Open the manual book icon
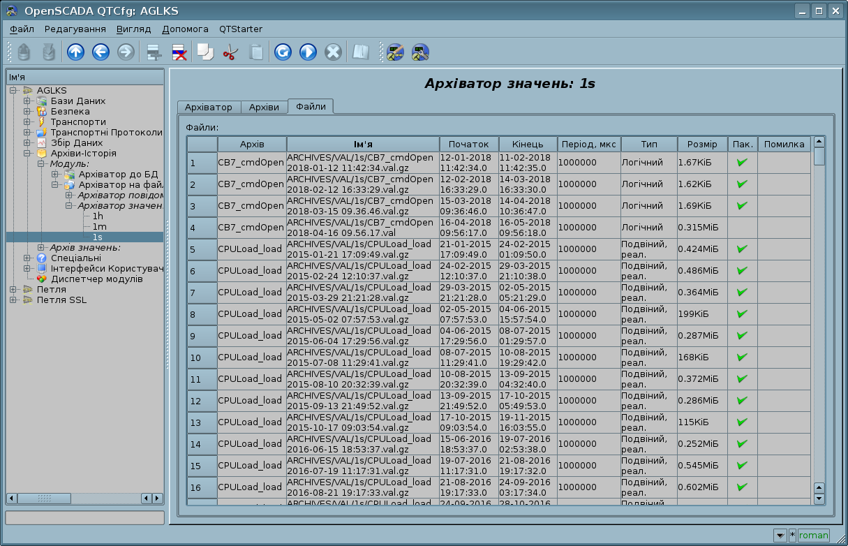Screen dimensions: 848x546 [x=360, y=52]
